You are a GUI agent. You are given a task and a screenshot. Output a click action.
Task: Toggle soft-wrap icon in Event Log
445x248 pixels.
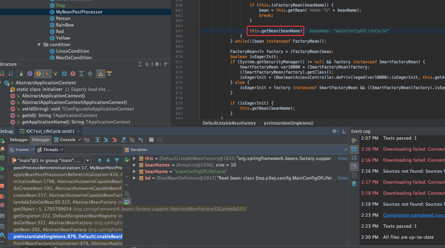coord(354,158)
